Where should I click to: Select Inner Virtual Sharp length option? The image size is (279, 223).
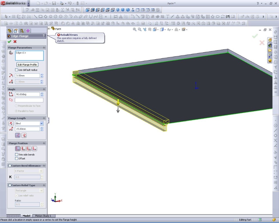24,135
